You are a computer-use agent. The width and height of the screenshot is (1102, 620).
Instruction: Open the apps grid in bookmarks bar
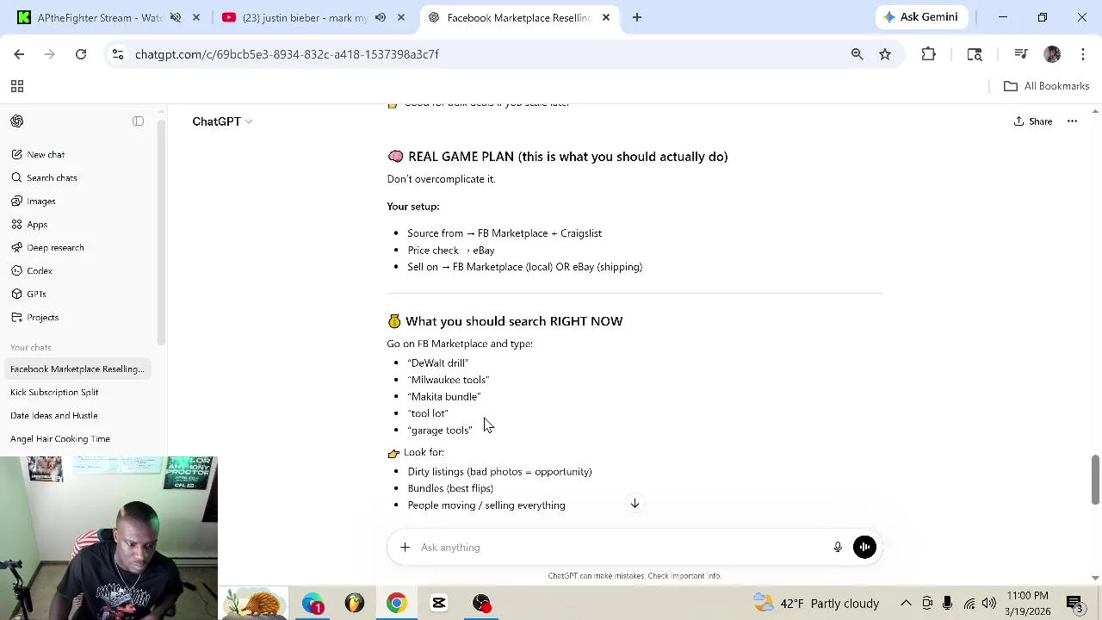[x=16, y=86]
